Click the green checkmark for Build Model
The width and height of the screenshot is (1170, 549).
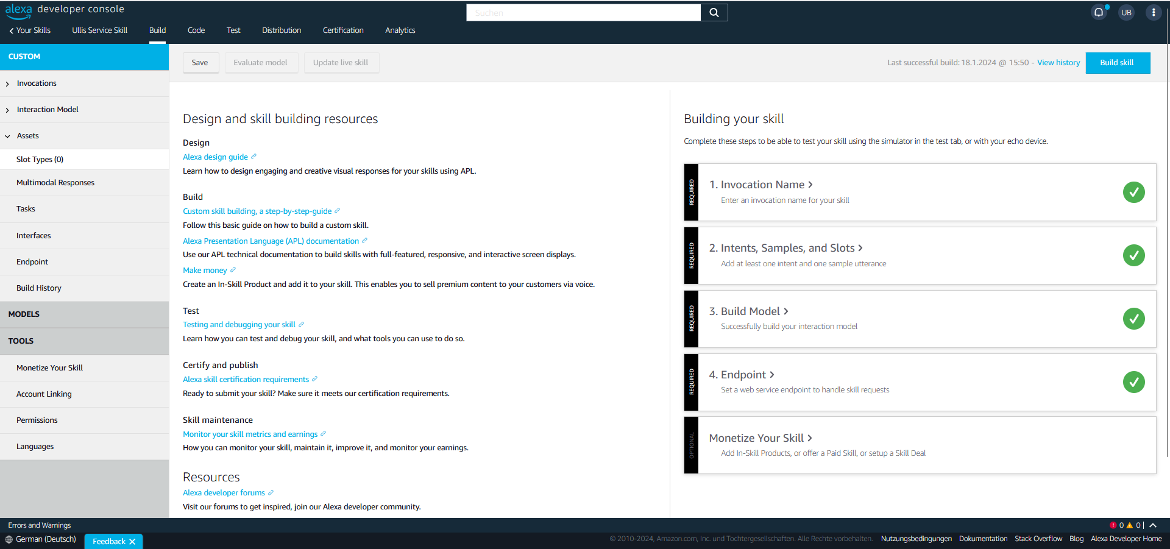(x=1133, y=319)
